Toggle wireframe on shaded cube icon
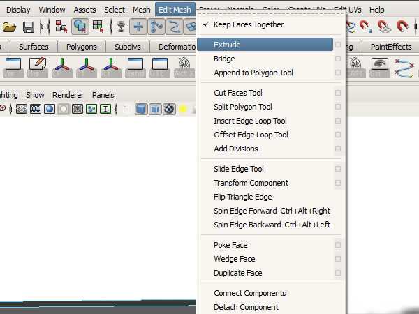The image size is (419, 314). click(x=155, y=109)
